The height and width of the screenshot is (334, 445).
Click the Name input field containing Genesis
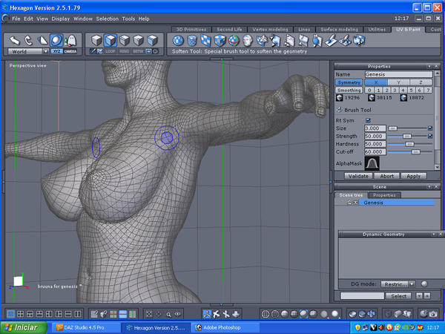(400, 74)
